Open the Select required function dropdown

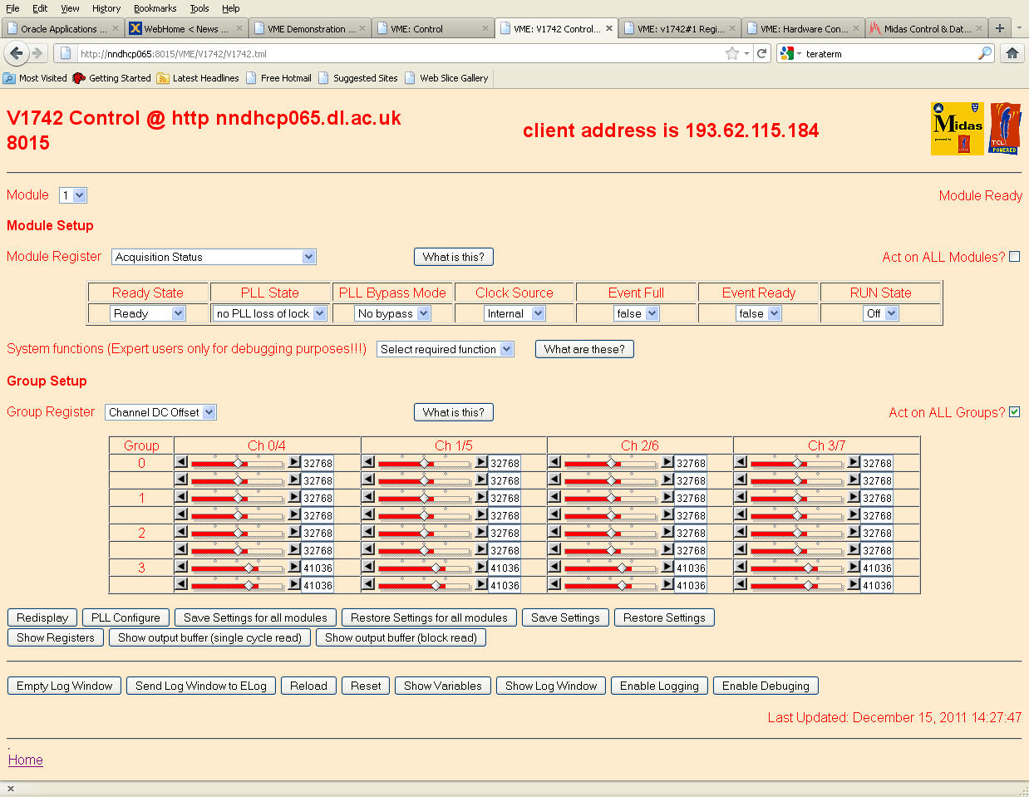pyautogui.click(x=445, y=349)
